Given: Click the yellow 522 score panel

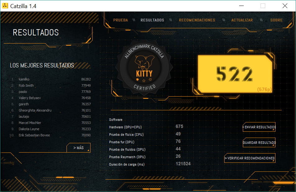Looking at the screenshot, I should tap(235, 74).
